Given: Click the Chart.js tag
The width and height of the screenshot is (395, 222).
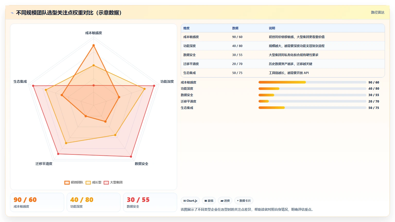Looking at the screenshot, I should 190,201.
